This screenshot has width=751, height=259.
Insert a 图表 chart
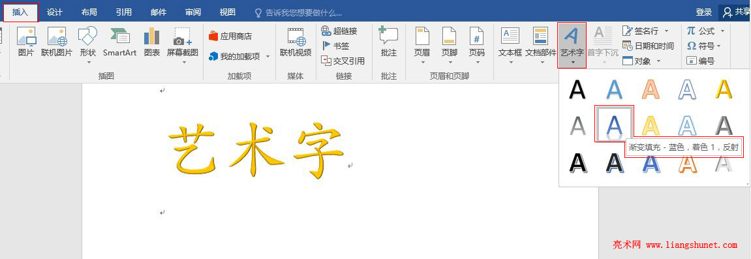152,42
